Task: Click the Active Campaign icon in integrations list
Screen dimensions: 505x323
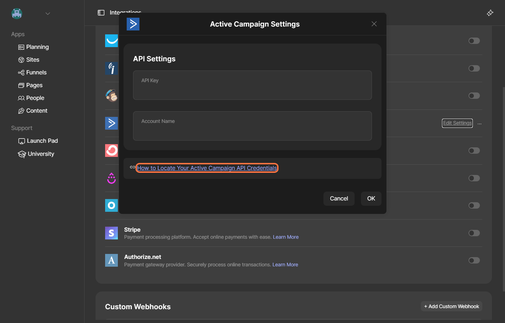Action: pos(111,123)
